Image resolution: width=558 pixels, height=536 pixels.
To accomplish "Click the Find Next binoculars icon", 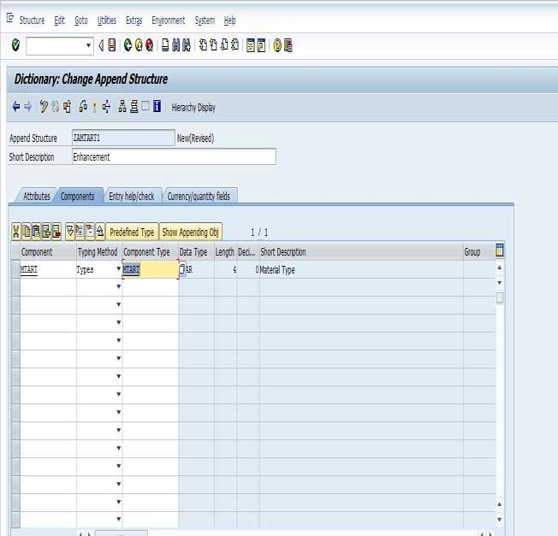I will [x=187, y=45].
